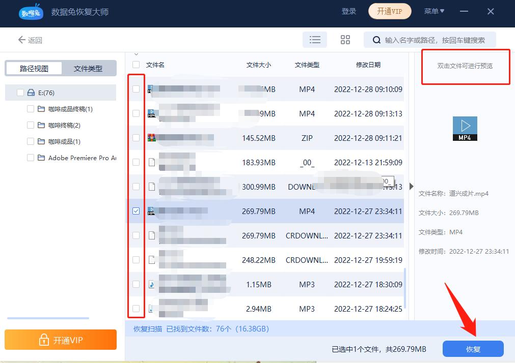Click the search magnifier icon
515x363 pixels.
[x=375, y=39]
